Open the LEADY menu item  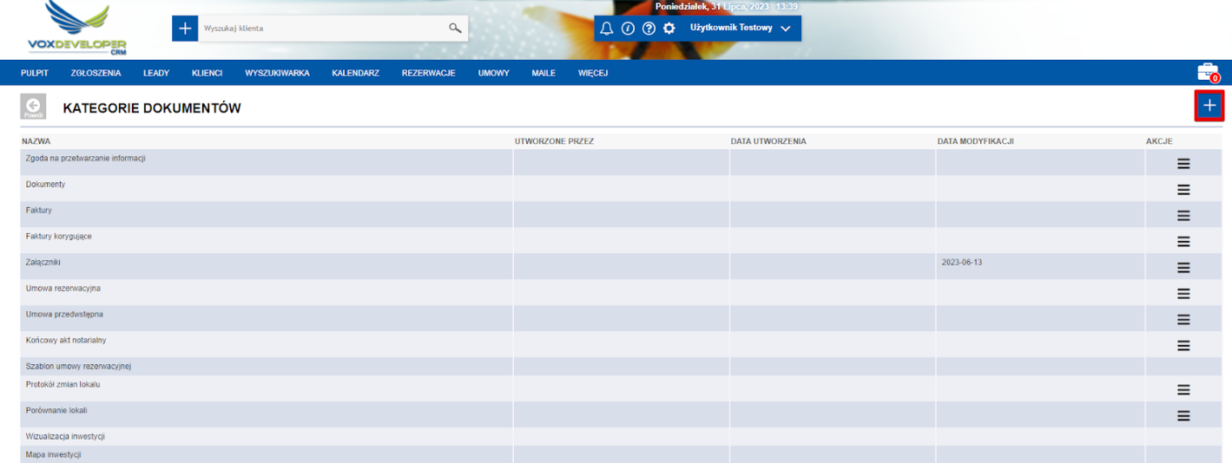[x=156, y=73]
